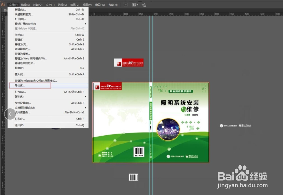Open the 文字(T) menu

click(x=50, y=5)
